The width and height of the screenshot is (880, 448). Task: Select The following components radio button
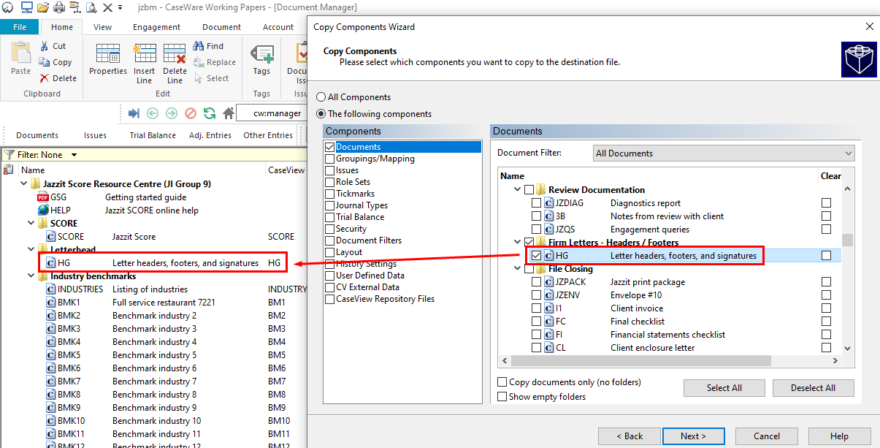pos(321,114)
